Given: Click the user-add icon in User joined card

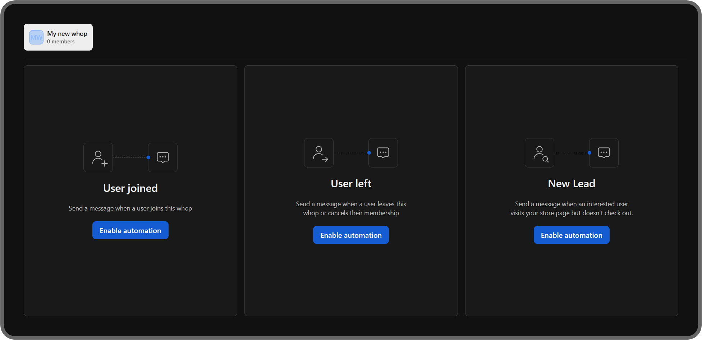Looking at the screenshot, I should (98, 157).
